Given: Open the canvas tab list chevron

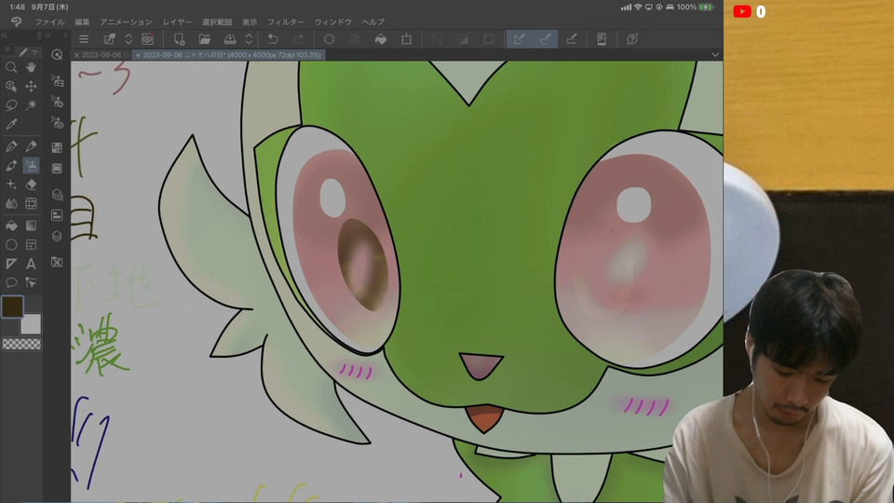Looking at the screenshot, I should (x=715, y=55).
